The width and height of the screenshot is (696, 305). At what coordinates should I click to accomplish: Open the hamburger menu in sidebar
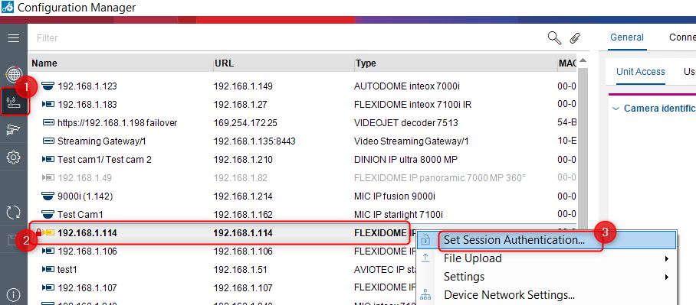point(13,38)
